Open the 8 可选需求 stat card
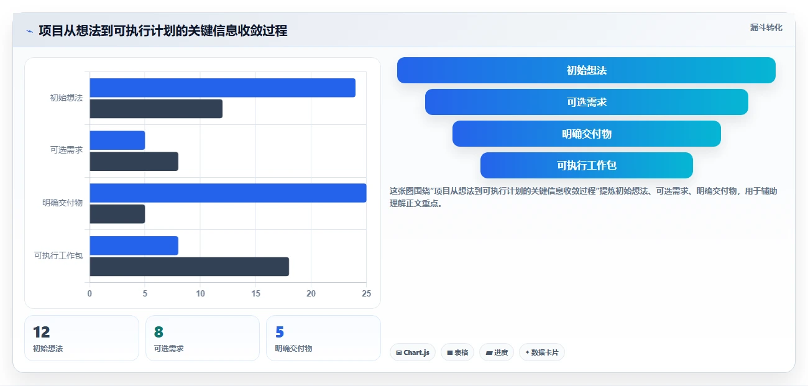 (x=203, y=338)
